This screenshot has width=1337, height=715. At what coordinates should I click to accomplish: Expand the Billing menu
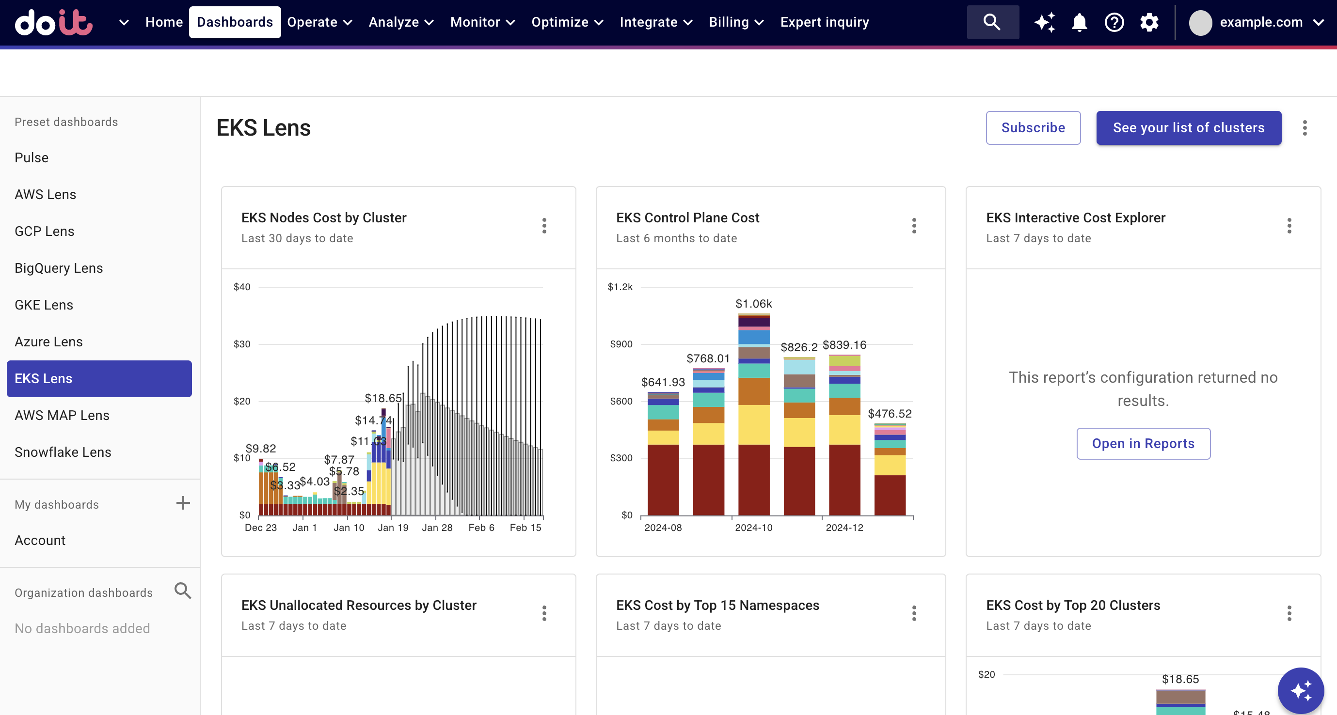(736, 22)
